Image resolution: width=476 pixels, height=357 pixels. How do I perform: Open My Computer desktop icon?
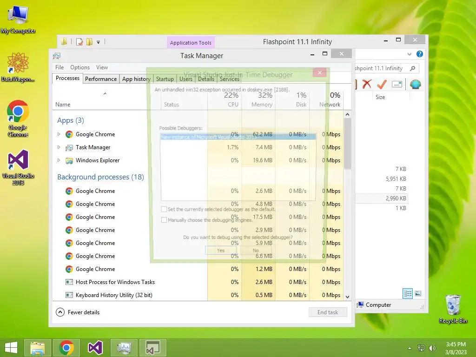[x=18, y=20]
